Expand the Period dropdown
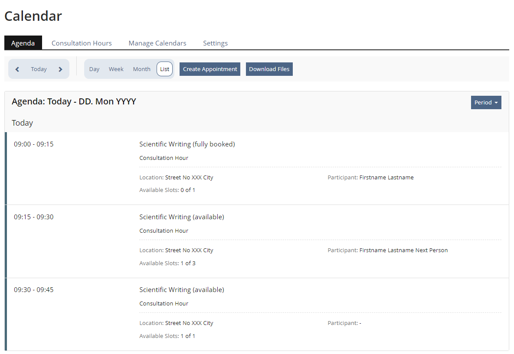Screen dimensions: 514x354 486,103
